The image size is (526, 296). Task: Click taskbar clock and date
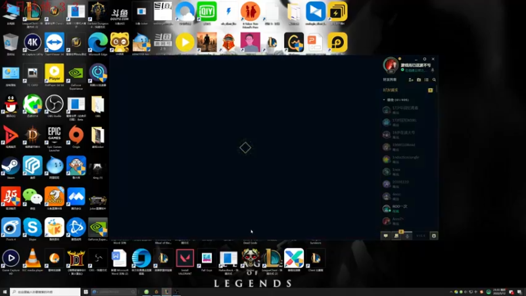[499, 291]
